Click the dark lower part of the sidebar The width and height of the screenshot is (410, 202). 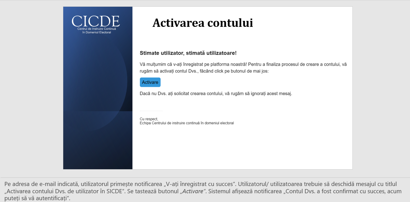point(98,147)
